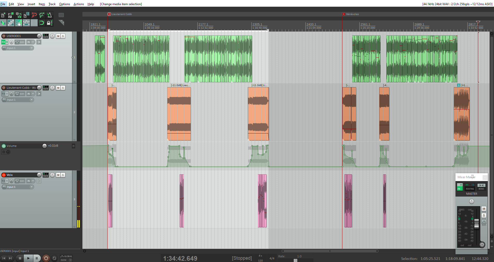Open trim envelope on Lieutenant Cobb track

point(20,94)
